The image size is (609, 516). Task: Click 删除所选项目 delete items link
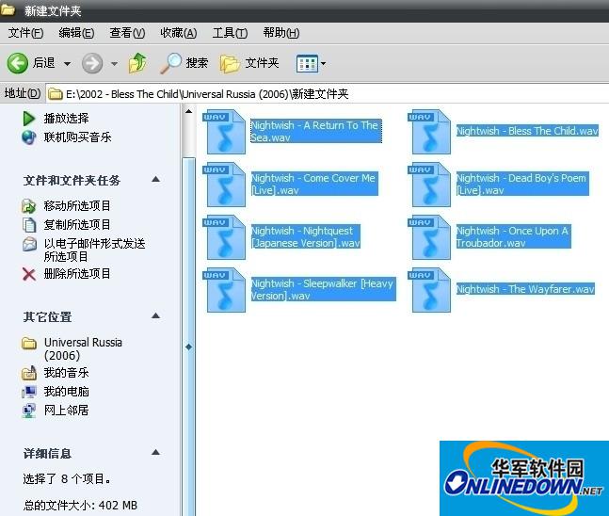click(x=77, y=274)
